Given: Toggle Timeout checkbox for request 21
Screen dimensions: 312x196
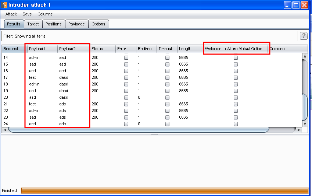Looking at the screenshot, I should coord(167,104).
